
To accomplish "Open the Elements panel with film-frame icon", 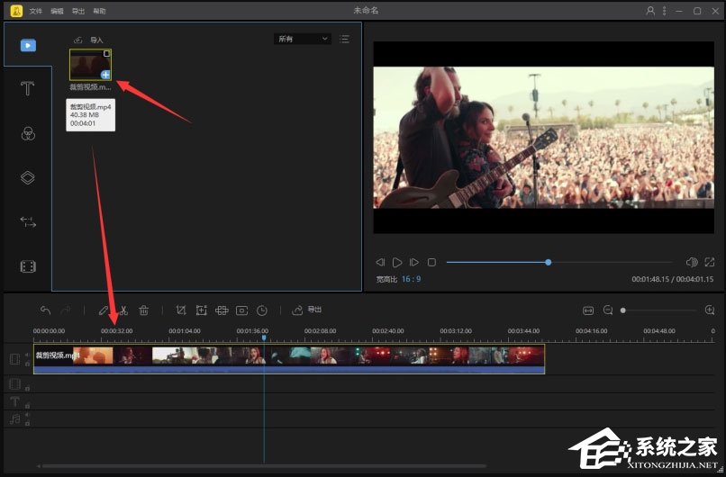I will pyautogui.click(x=28, y=266).
